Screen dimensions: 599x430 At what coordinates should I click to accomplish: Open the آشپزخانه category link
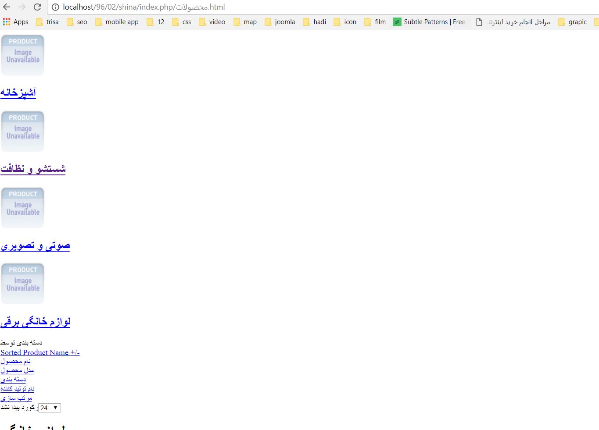pos(18,92)
